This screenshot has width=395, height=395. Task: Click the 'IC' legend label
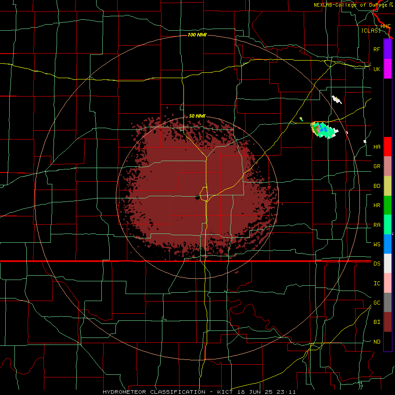pyautogui.click(x=377, y=284)
